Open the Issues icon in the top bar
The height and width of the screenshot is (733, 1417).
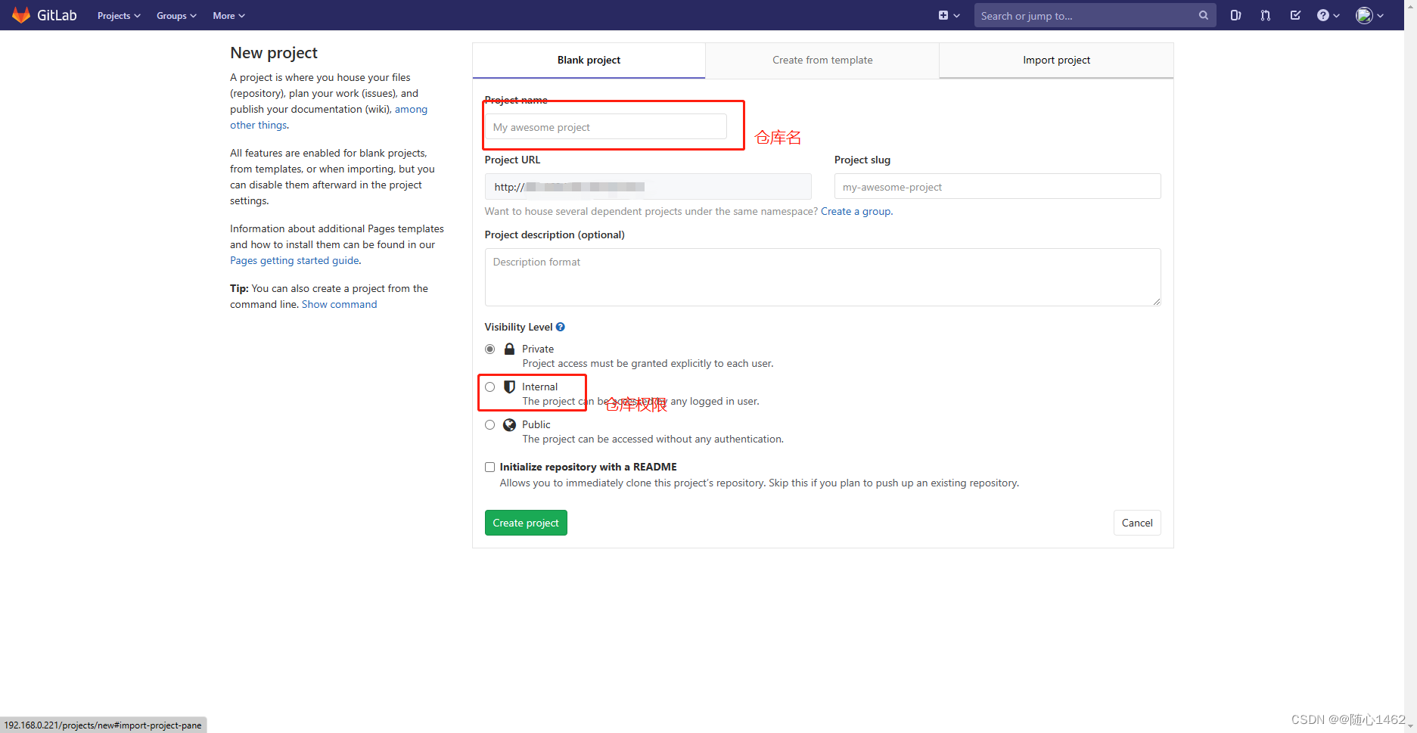pyautogui.click(x=1235, y=15)
